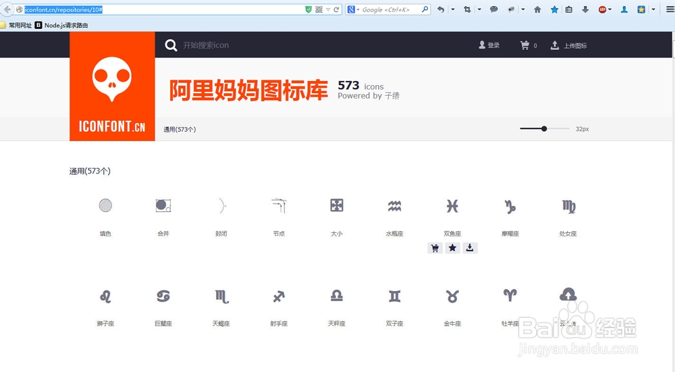
Task: Select the 水瓶座 Aquarius icon
Action: [x=394, y=206]
